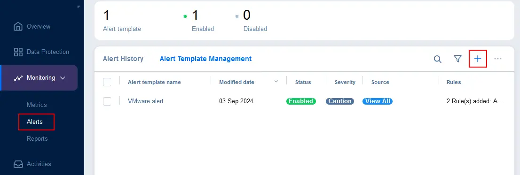
Task: Open Activities in the sidebar
Action: (x=39, y=164)
